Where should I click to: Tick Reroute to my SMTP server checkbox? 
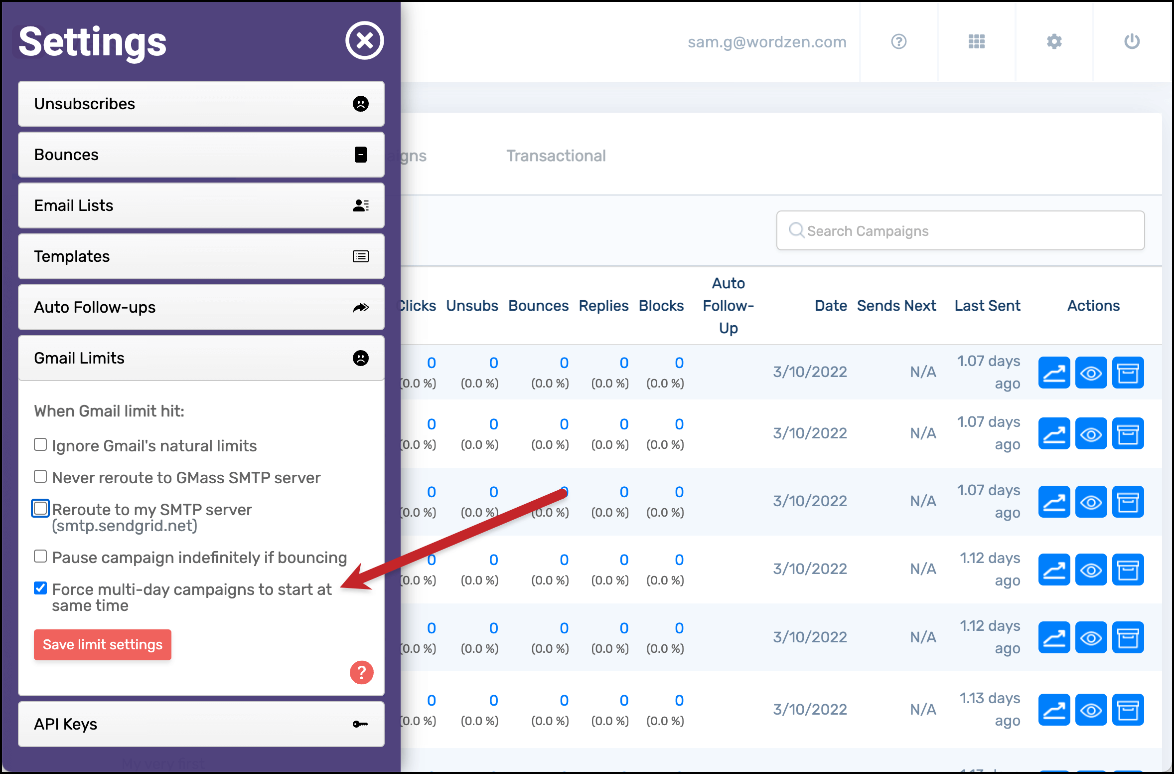coord(40,508)
